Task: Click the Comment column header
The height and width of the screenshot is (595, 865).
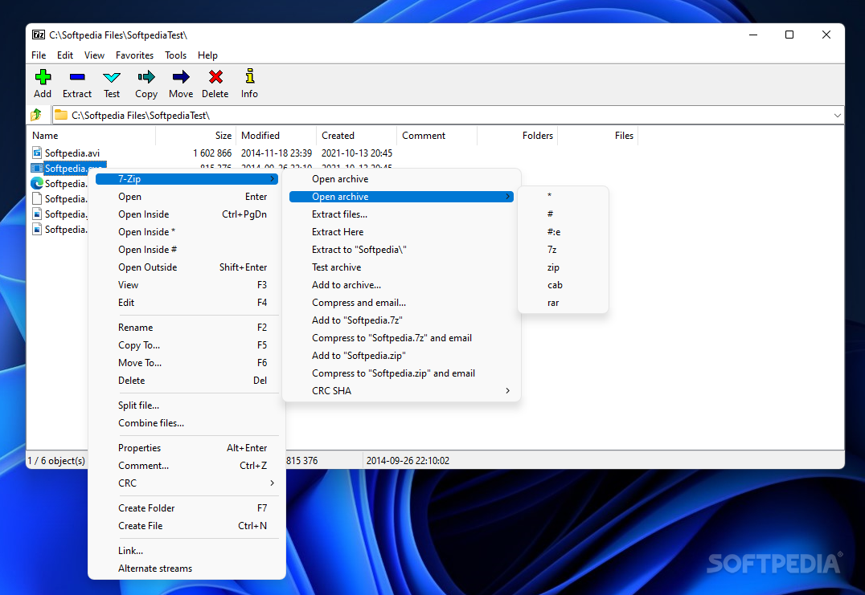Action: coord(437,136)
